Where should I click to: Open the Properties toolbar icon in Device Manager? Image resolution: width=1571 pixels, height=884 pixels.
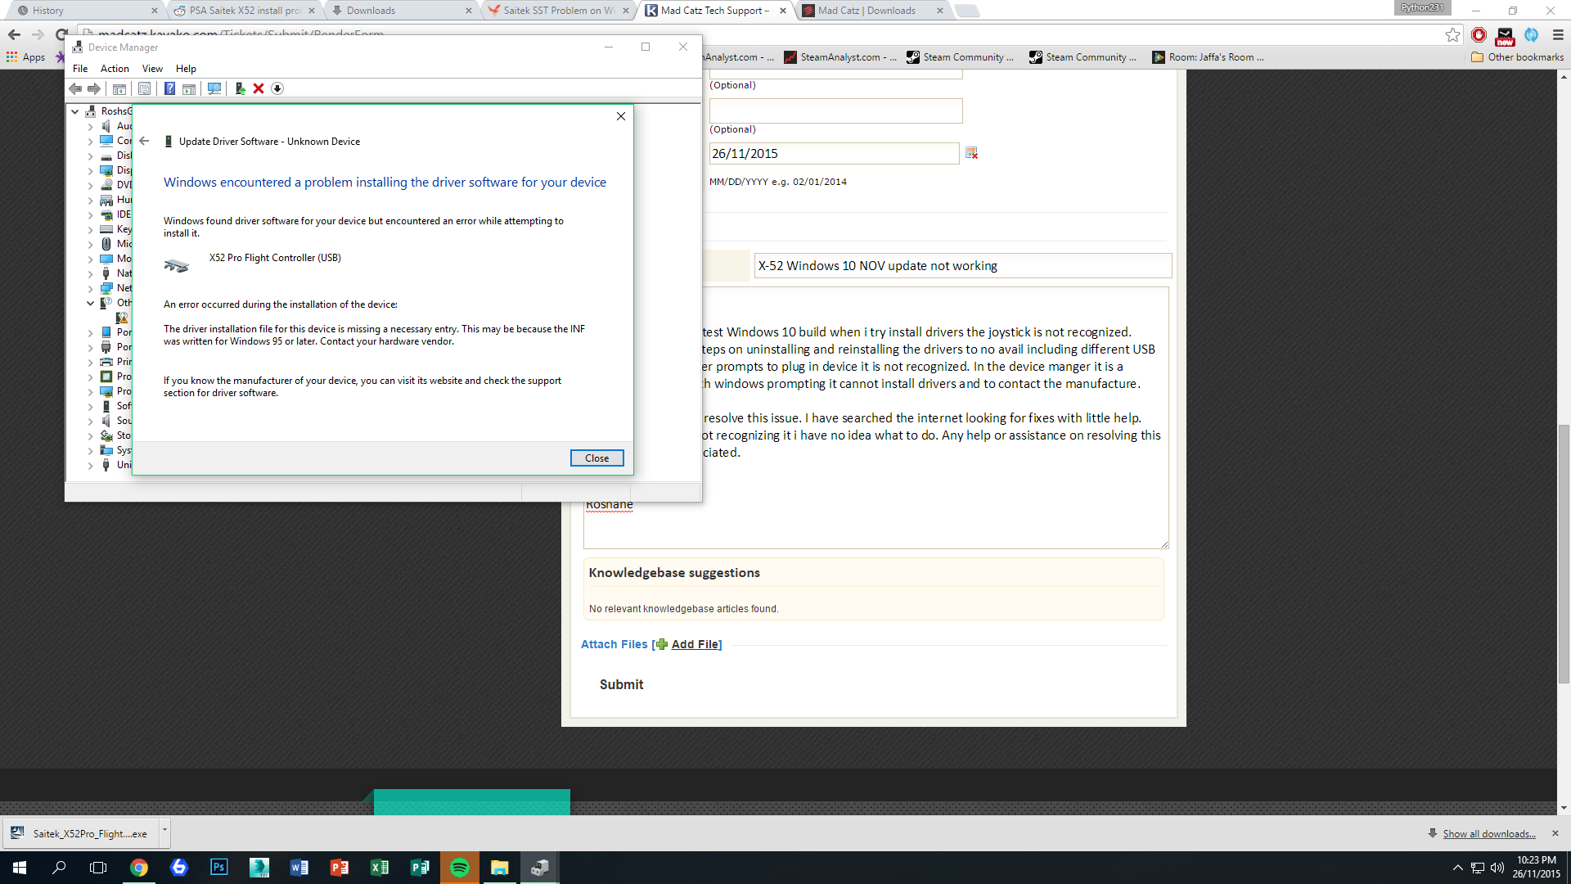point(144,88)
